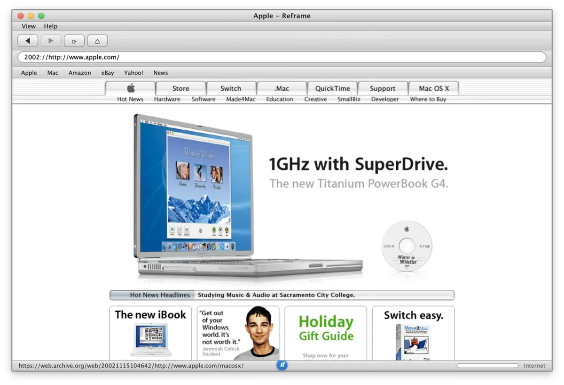Go to the Support tab
The width and height of the screenshot is (564, 385).
pyautogui.click(x=383, y=88)
